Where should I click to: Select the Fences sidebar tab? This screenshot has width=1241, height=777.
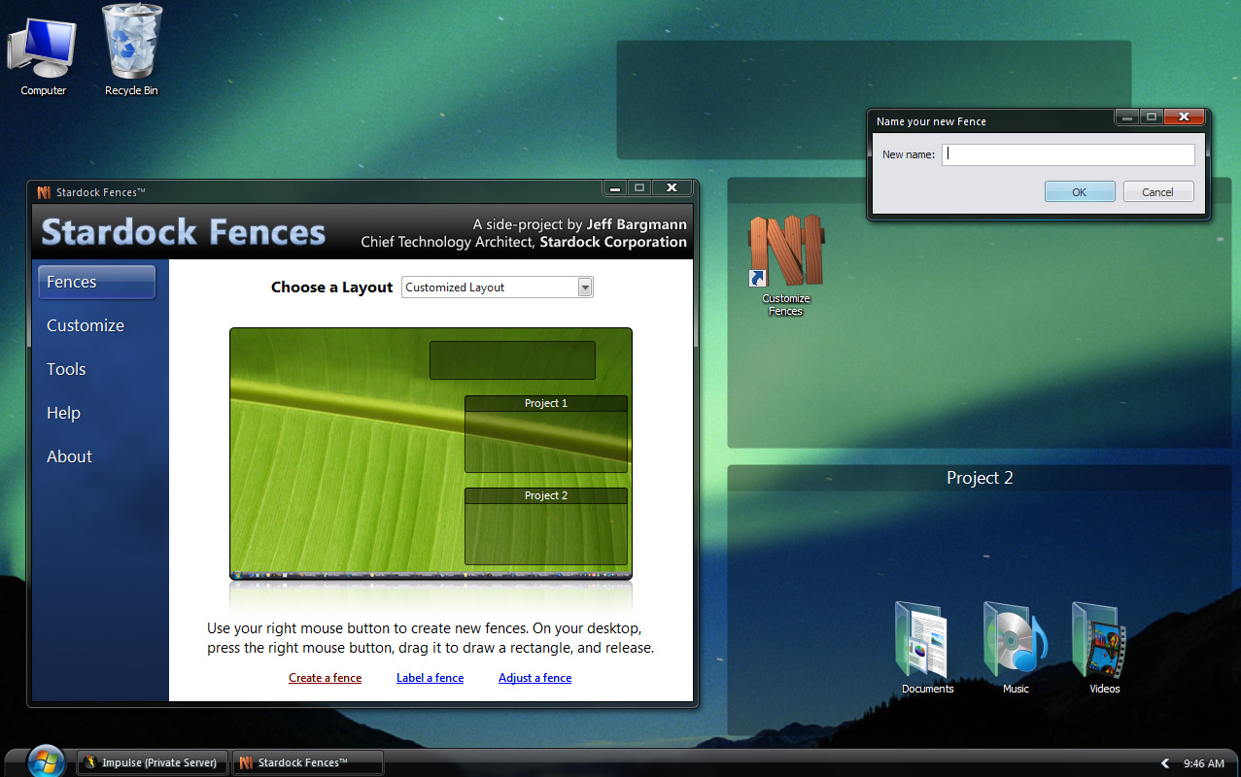(96, 282)
